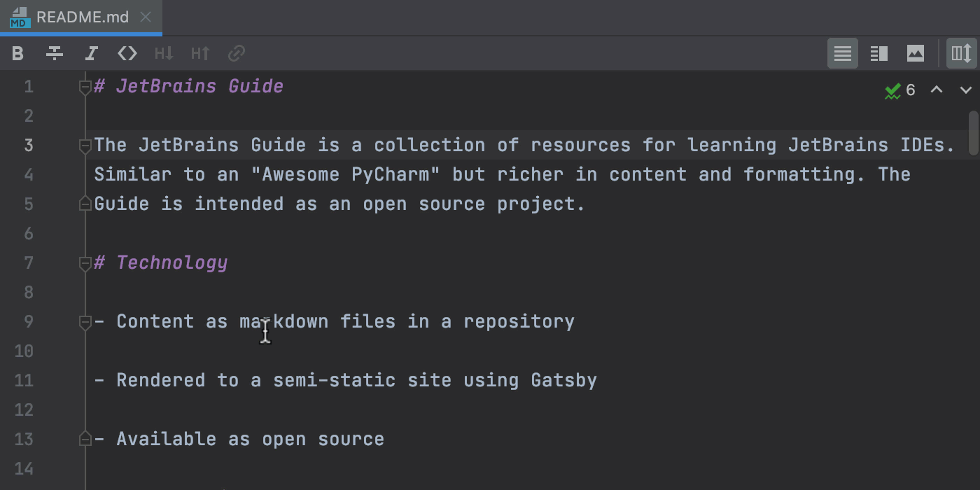The width and height of the screenshot is (980, 490).
Task: Click the increase header level icon
Action: click(199, 53)
